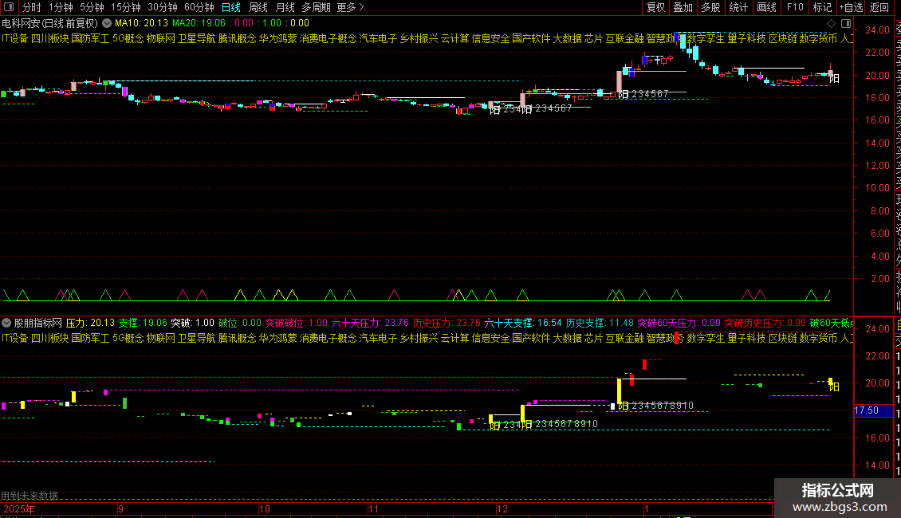Click 压力: 20.13 in lower indicator header

90,324
